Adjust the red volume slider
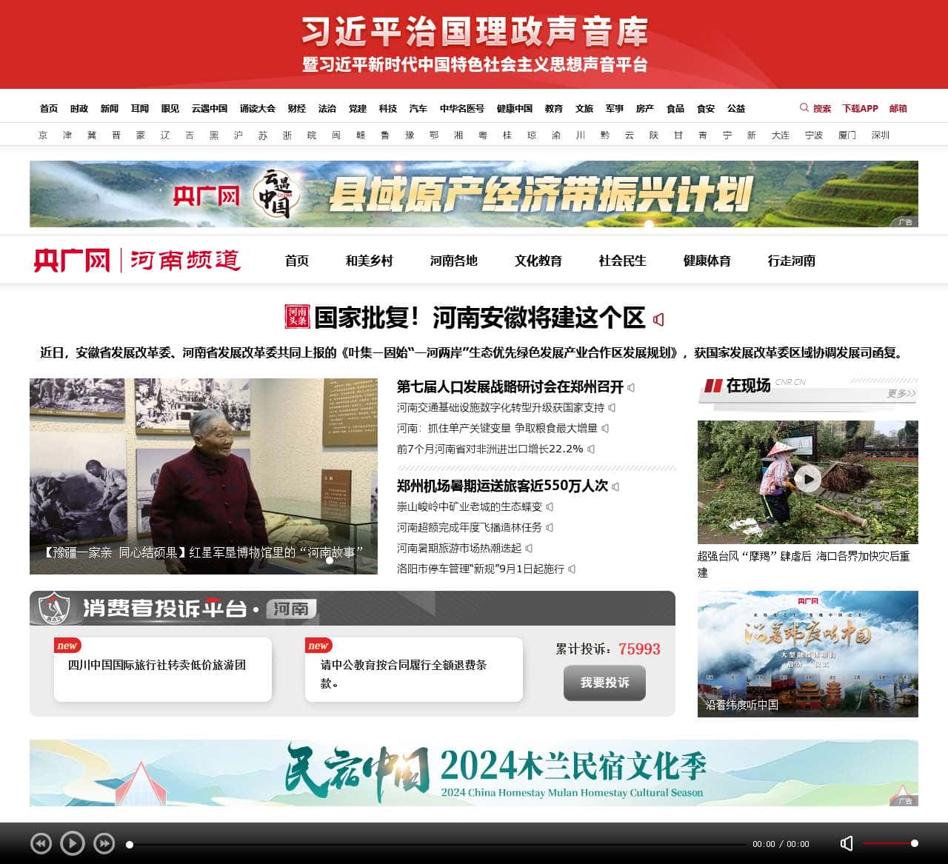The height and width of the screenshot is (864, 948). (x=890, y=843)
